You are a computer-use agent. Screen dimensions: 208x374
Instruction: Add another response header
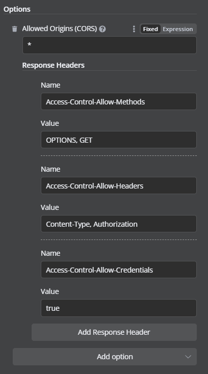coord(114,332)
